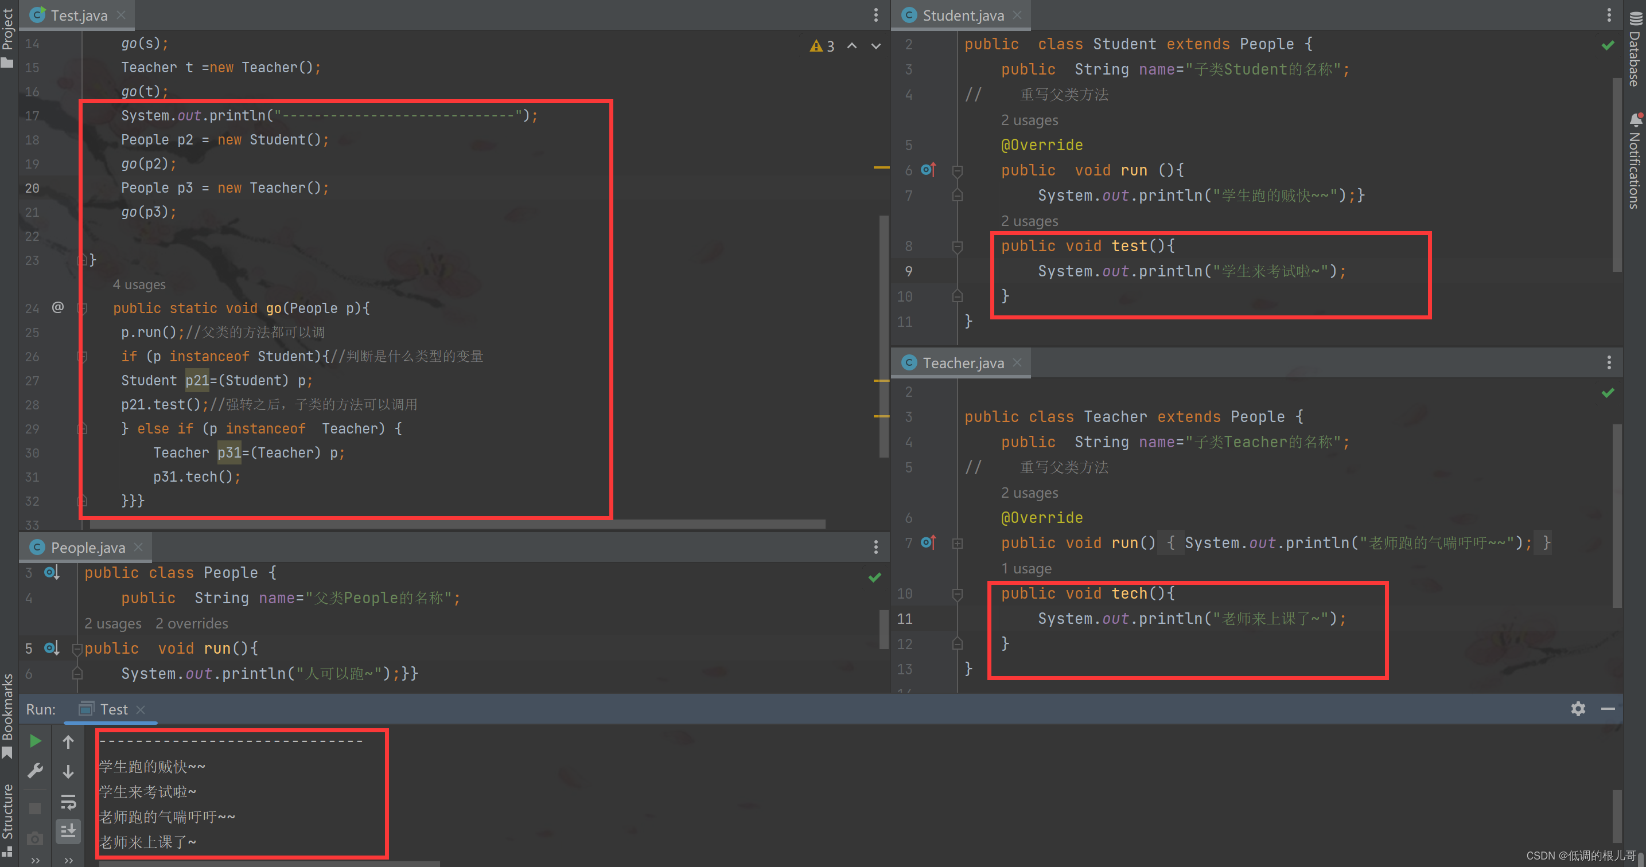The height and width of the screenshot is (867, 1646).
Task: Open the three-dot menu of the Test.java editor
Action: pos(875,15)
